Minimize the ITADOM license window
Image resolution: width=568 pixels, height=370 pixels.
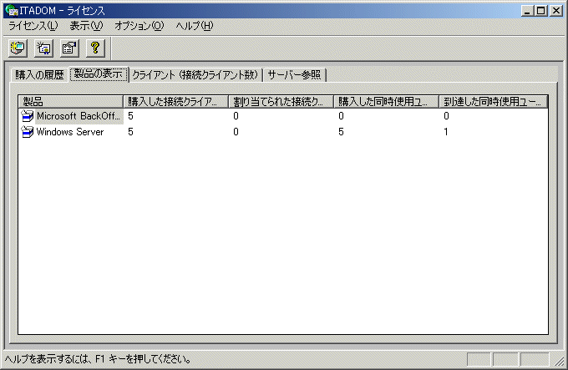[527, 11]
